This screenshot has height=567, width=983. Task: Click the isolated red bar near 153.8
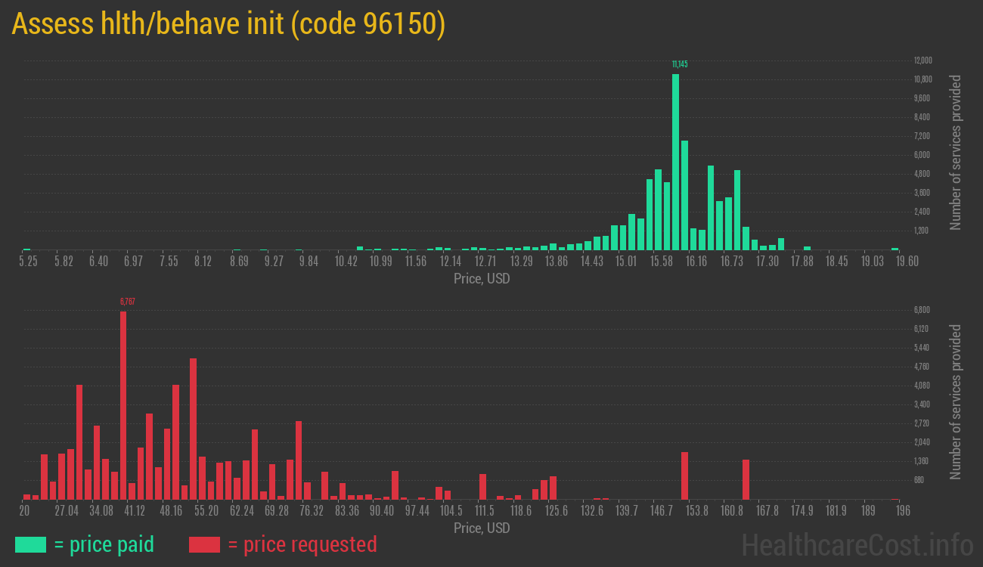(x=684, y=476)
